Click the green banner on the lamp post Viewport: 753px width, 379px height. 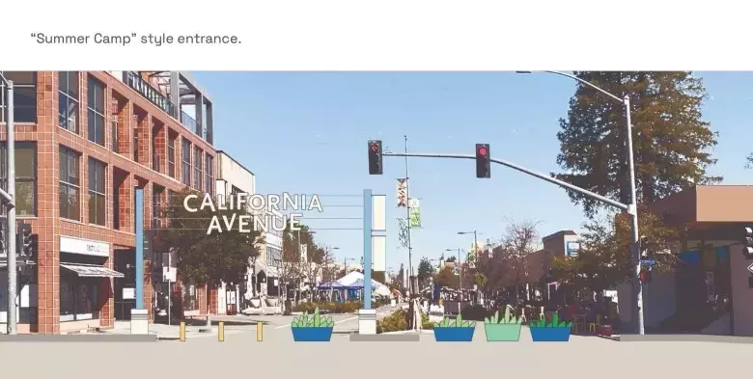(415, 213)
